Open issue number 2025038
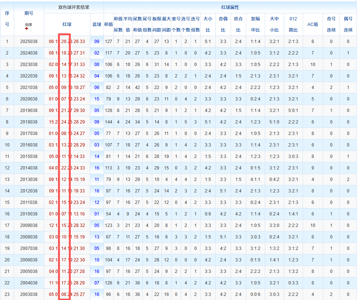Screen dimensions: 358x300 (29, 42)
